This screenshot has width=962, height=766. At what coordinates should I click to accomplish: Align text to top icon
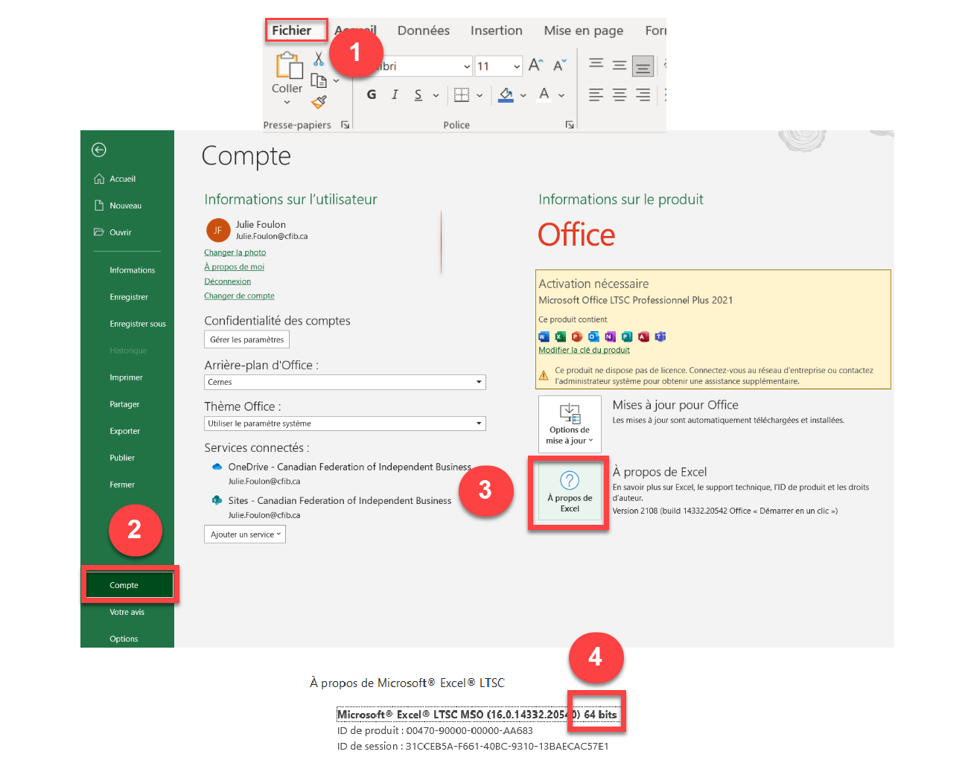pyautogui.click(x=596, y=65)
